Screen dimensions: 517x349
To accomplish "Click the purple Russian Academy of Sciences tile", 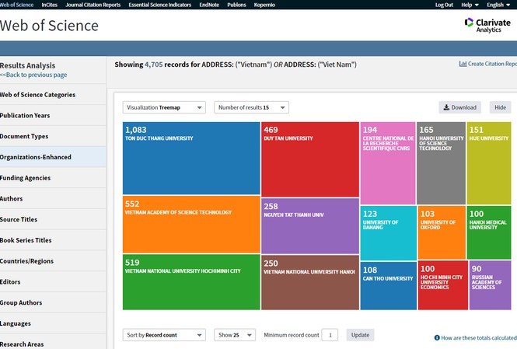I will (x=491, y=285).
